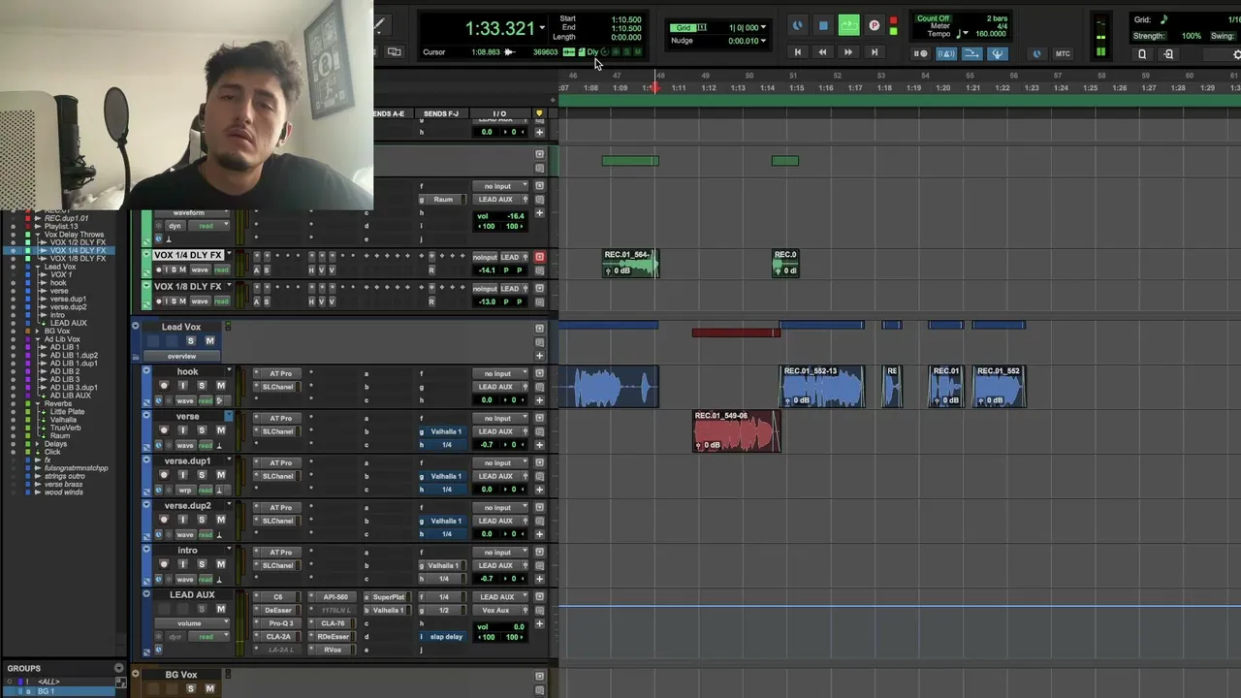Open the DeEsser insert on LEAD AUX
This screenshot has height=698, width=1241.
(279, 610)
